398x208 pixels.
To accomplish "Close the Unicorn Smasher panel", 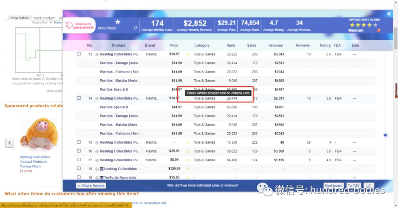I will (x=389, y=14).
